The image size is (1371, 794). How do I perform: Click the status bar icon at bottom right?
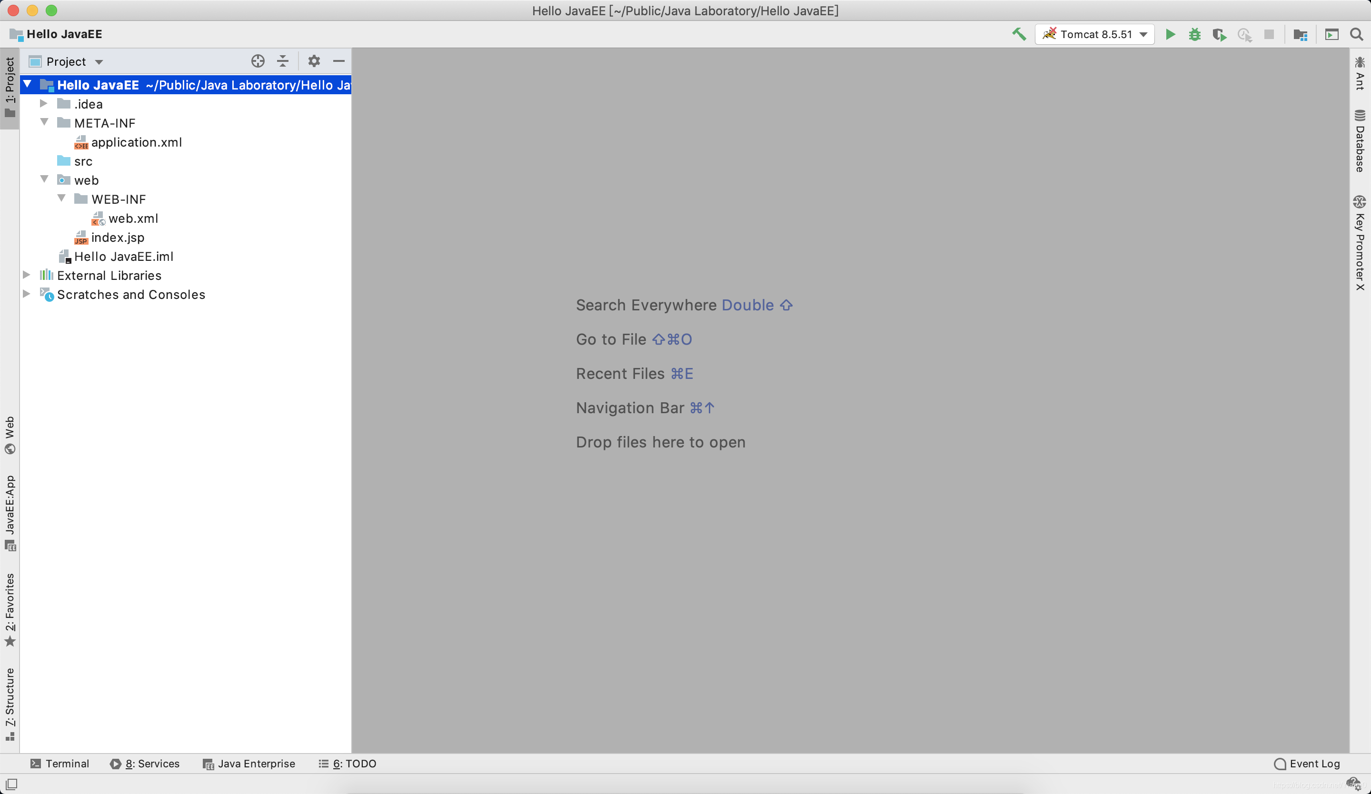[x=1353, y=783]
